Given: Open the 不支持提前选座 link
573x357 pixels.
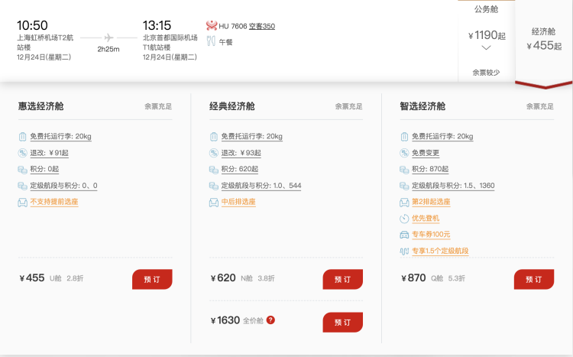Looking at the screenshot, I should click(x=53, y=202).
